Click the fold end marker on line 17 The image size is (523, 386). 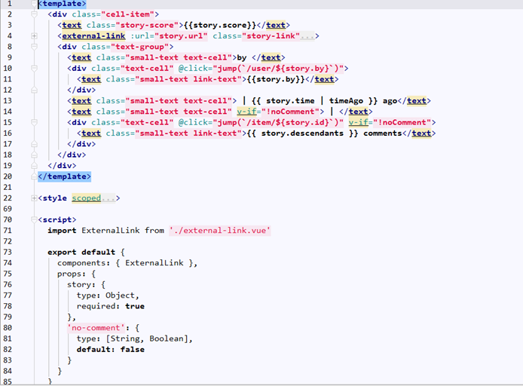[x=34, y=144]
